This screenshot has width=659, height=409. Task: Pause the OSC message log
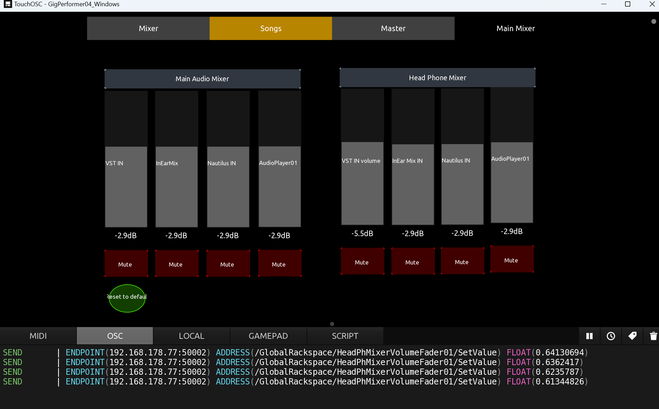click(589, 336)
